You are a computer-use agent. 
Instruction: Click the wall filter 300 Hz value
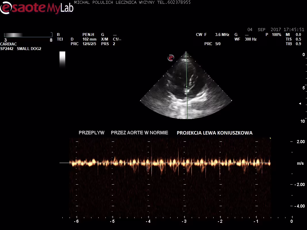click(251, 39)
